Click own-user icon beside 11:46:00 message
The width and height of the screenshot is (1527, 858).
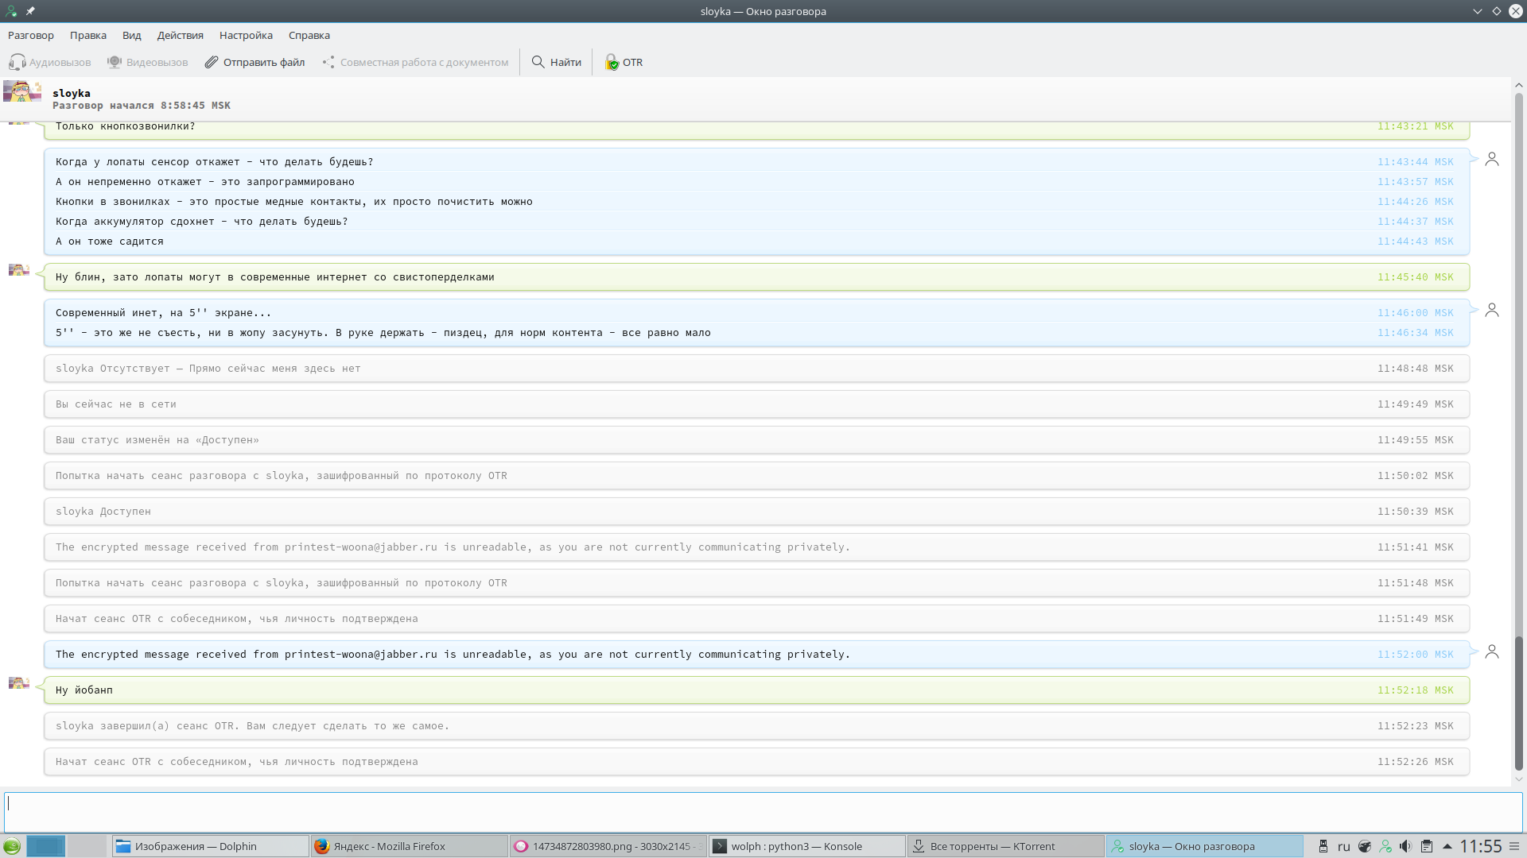coord(1492,310)
